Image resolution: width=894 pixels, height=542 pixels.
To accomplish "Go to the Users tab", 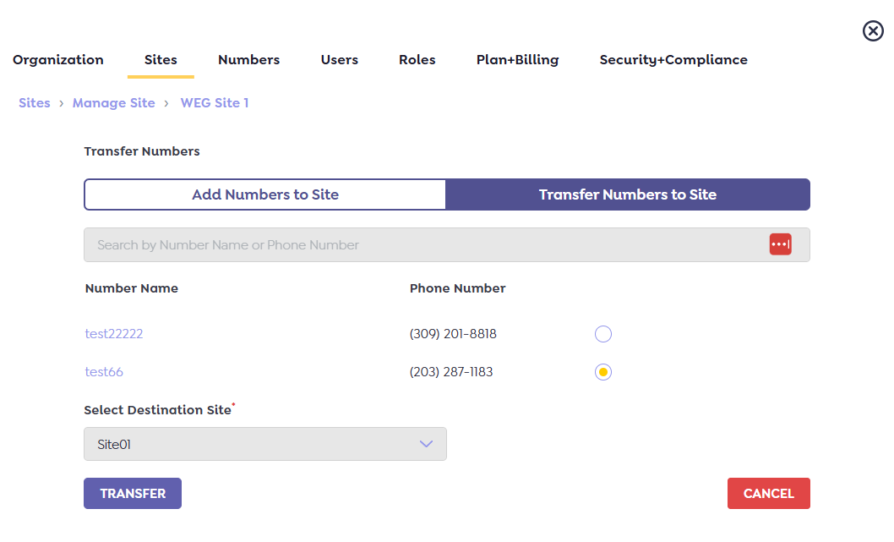I will [339, 60].
